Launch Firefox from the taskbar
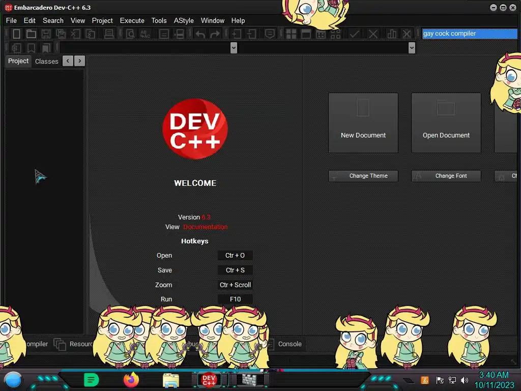This screenshot has width=521, height=391. click(131, 380)
